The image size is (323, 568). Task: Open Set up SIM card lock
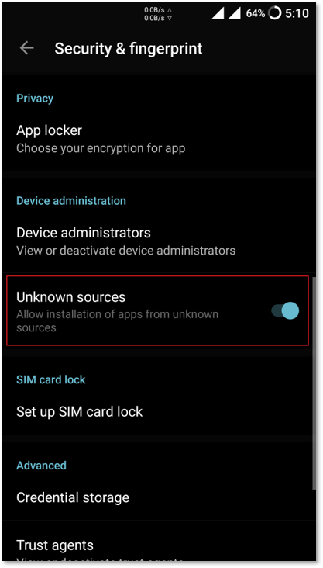(159, 411)
